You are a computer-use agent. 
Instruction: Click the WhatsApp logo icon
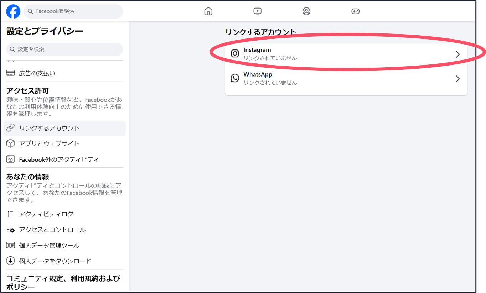click(235, 78)
